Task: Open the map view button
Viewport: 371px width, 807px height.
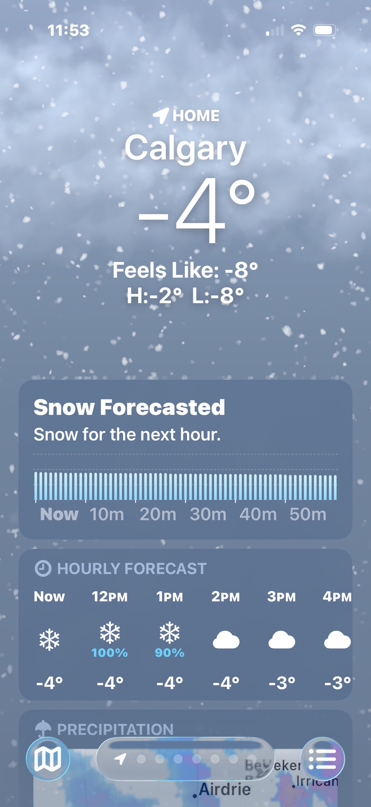Action: (48, 759)
